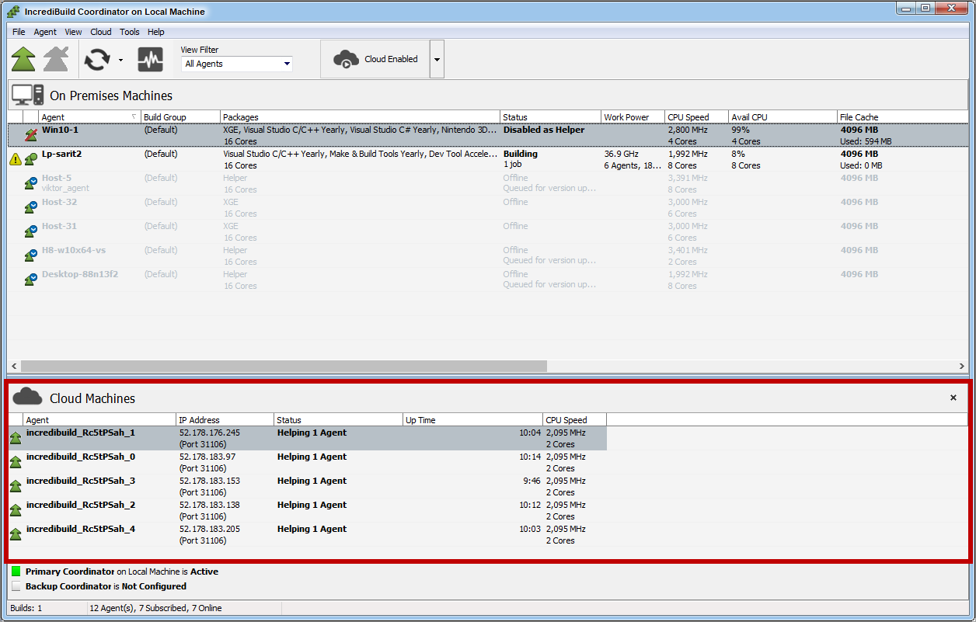The image size is (976, 622).
Task: Click the Desktop-88n13f2 agent icon
Action: coord(30,280)
